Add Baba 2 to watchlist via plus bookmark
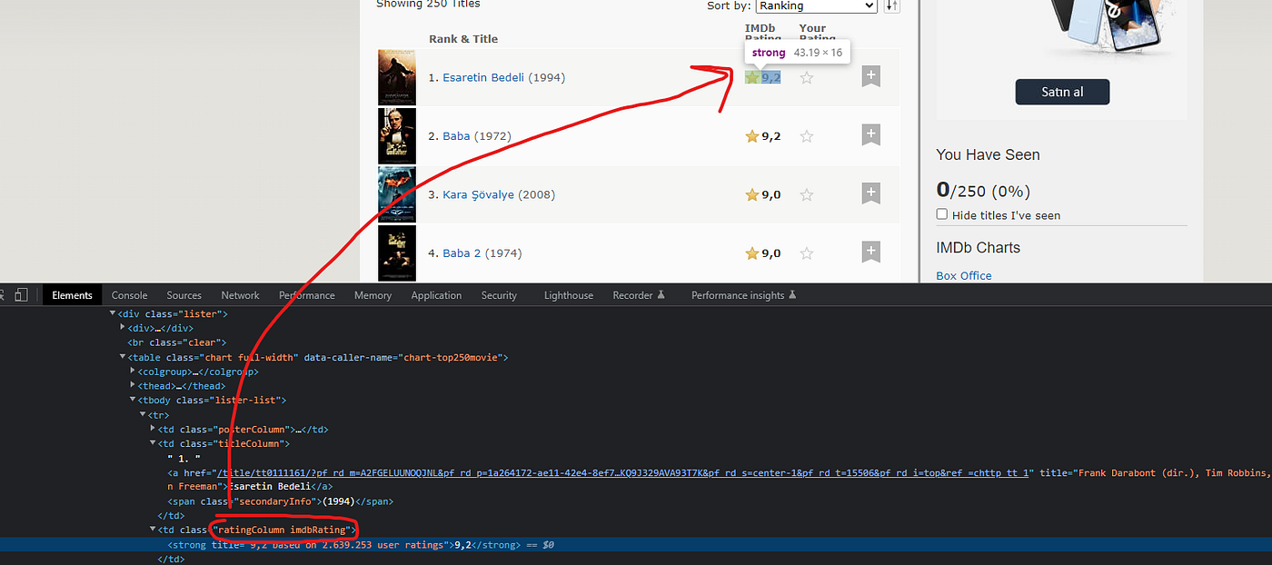This screenshot has width=1272, height=565. point(870,252)
